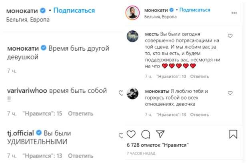Viewport: 248px width, 165px height.
Task: Reply to the месть comment
Action: pos(200,76)
